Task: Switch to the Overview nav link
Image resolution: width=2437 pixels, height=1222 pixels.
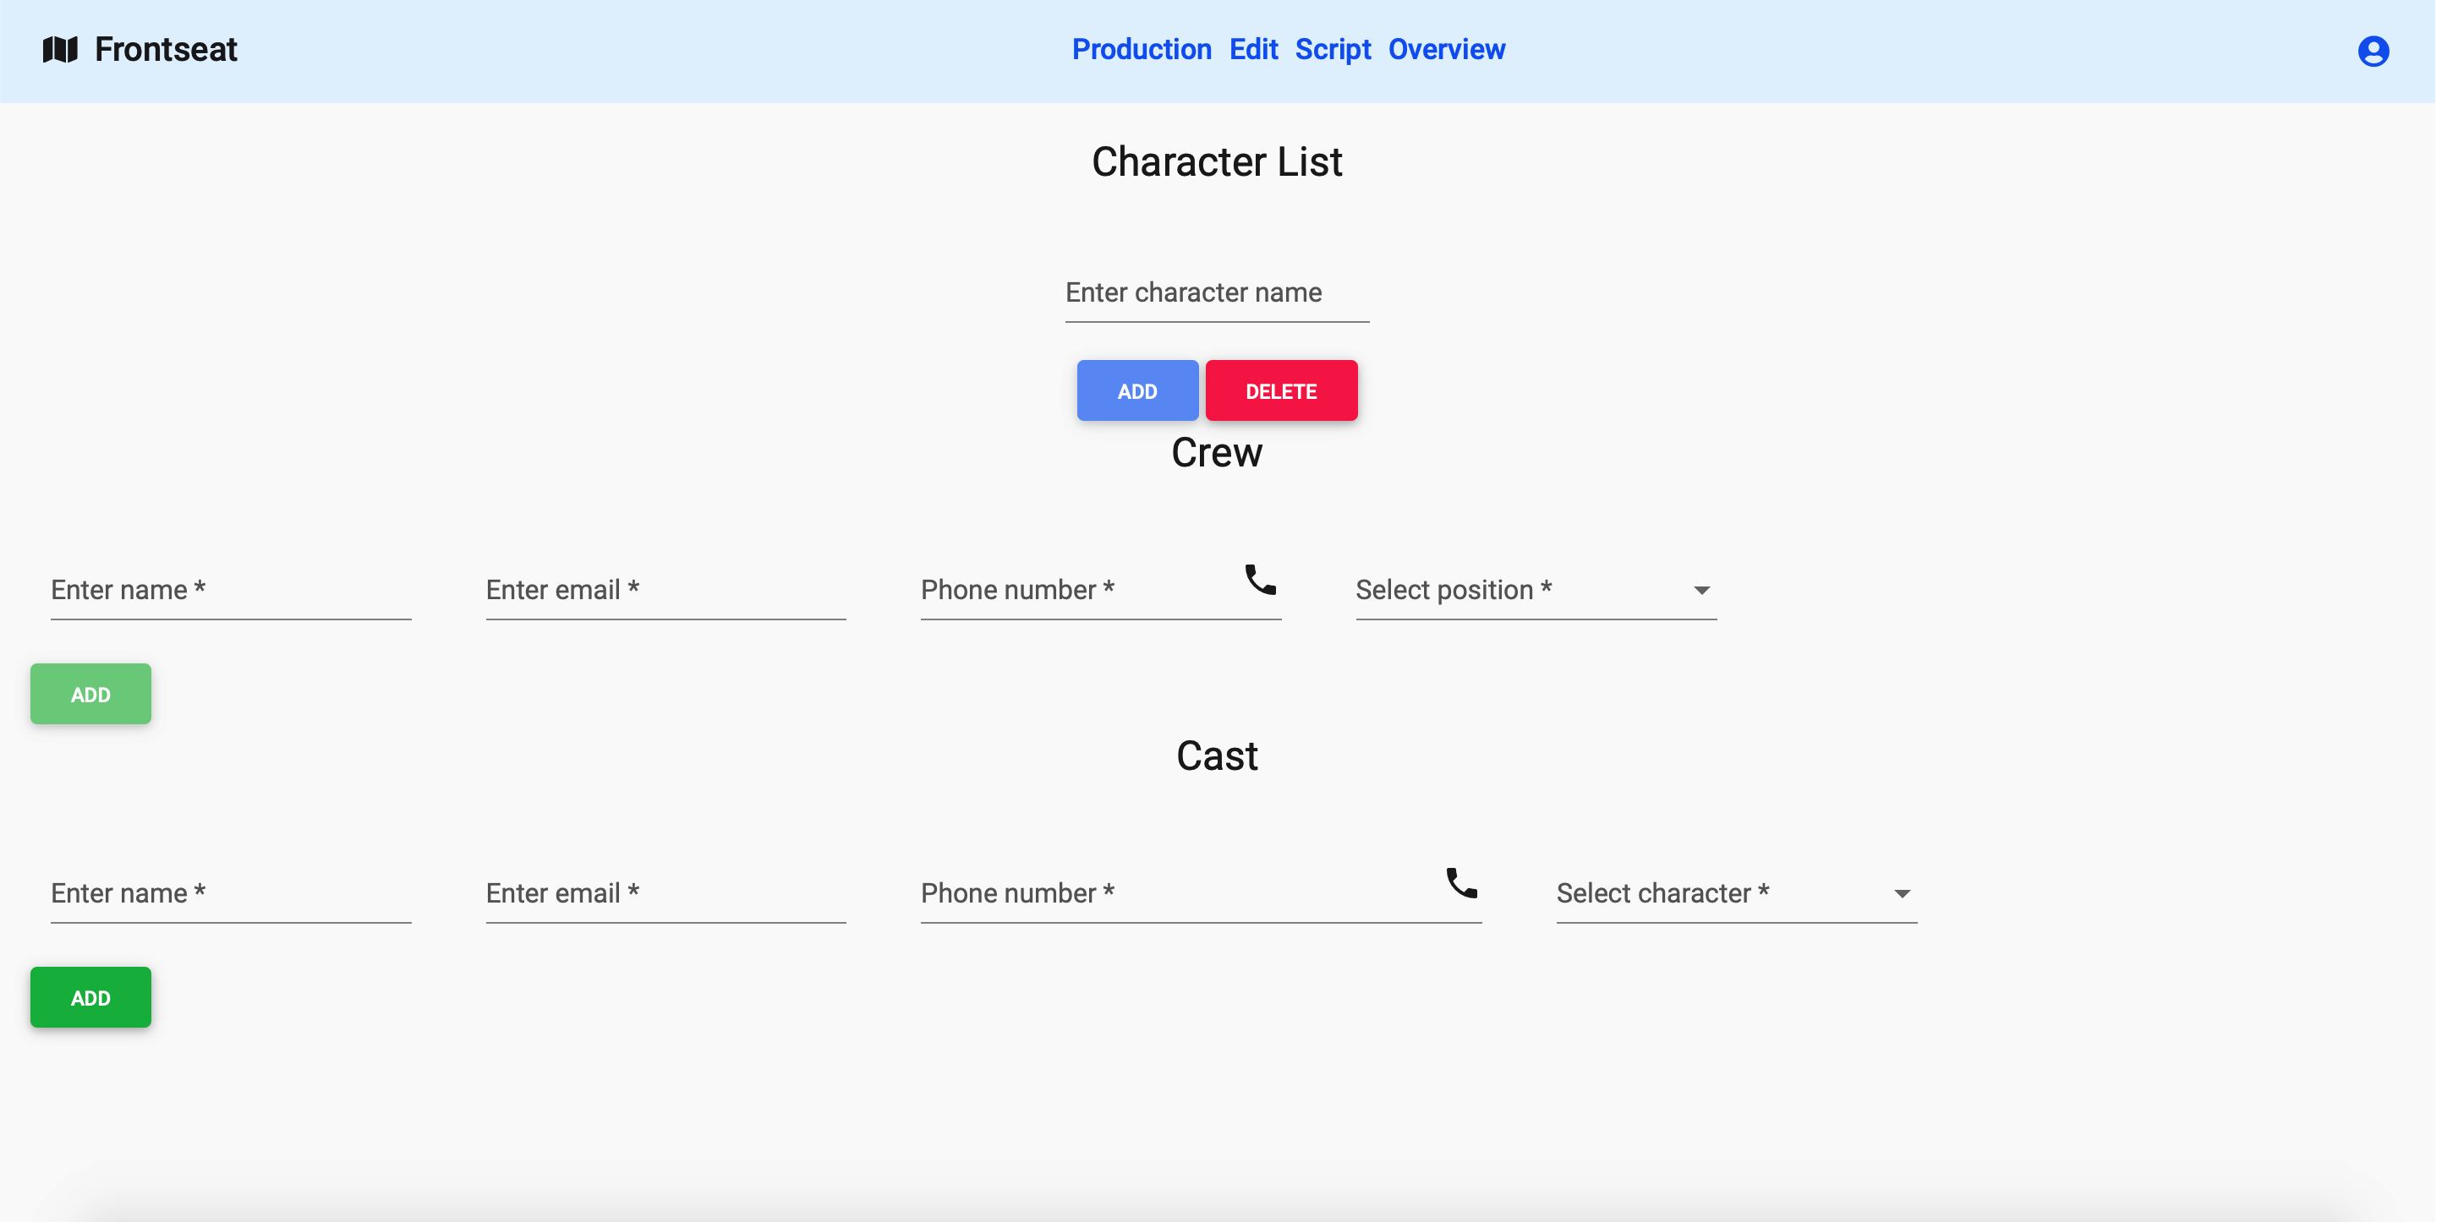Action: click(x=1446, y=49)
